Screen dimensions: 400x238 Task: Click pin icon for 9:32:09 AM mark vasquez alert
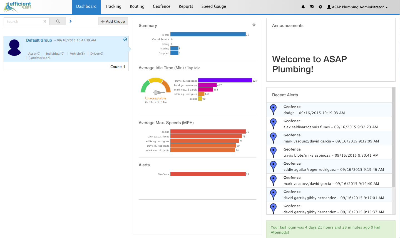pos(274,138)
